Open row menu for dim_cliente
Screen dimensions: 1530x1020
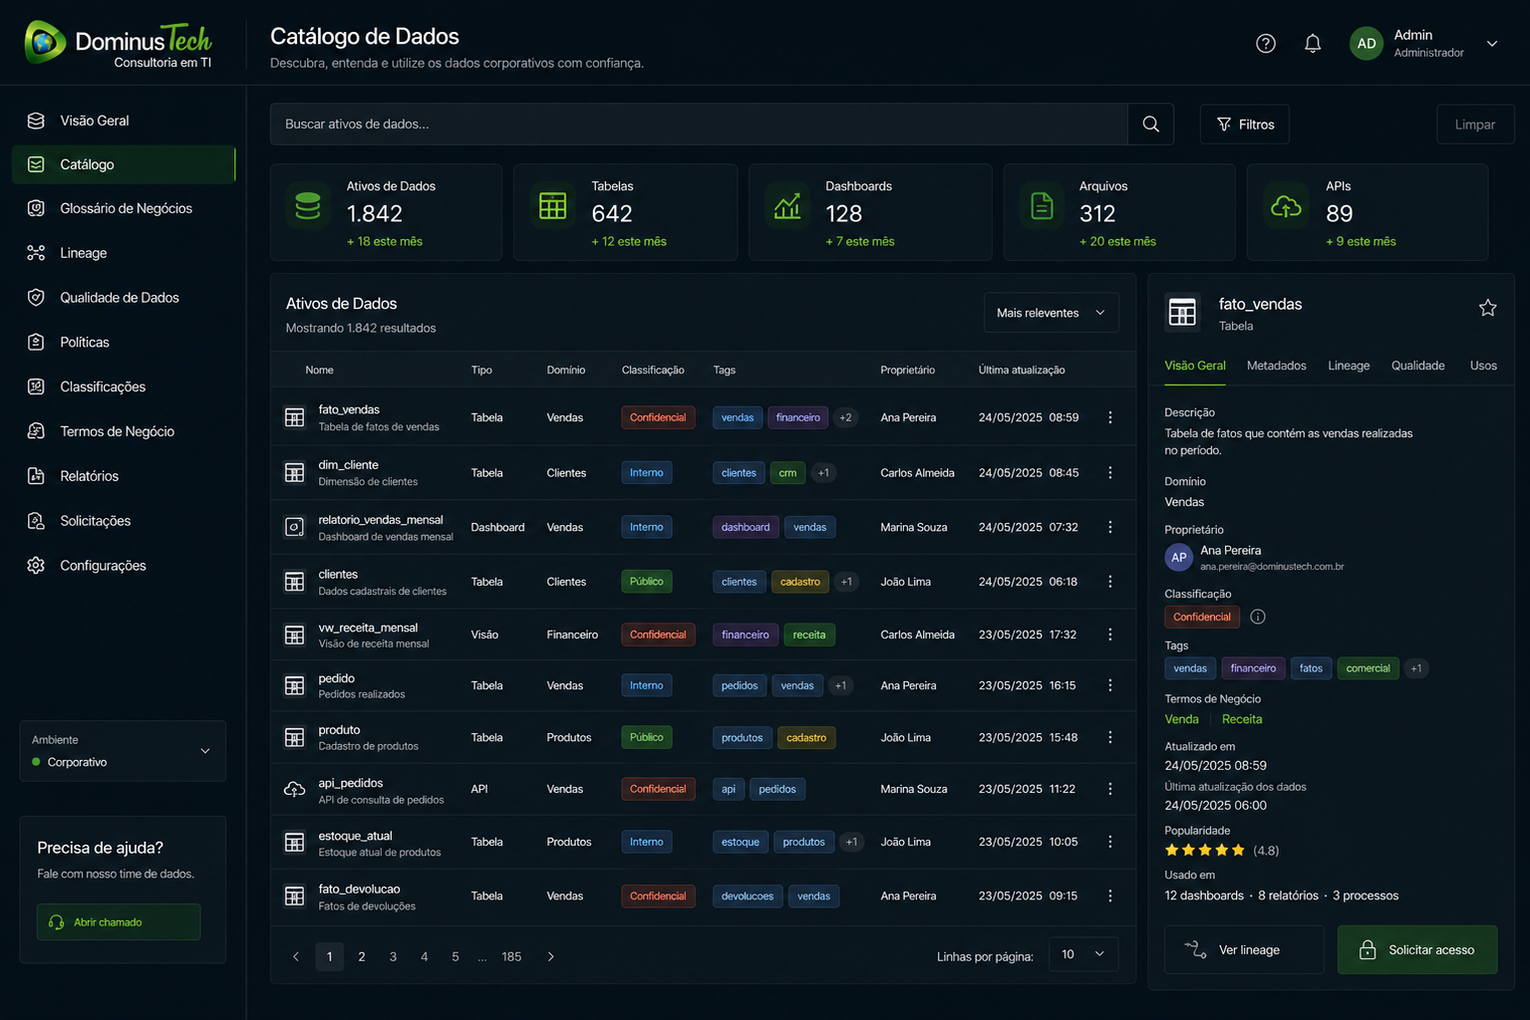tap(1110, 473)
